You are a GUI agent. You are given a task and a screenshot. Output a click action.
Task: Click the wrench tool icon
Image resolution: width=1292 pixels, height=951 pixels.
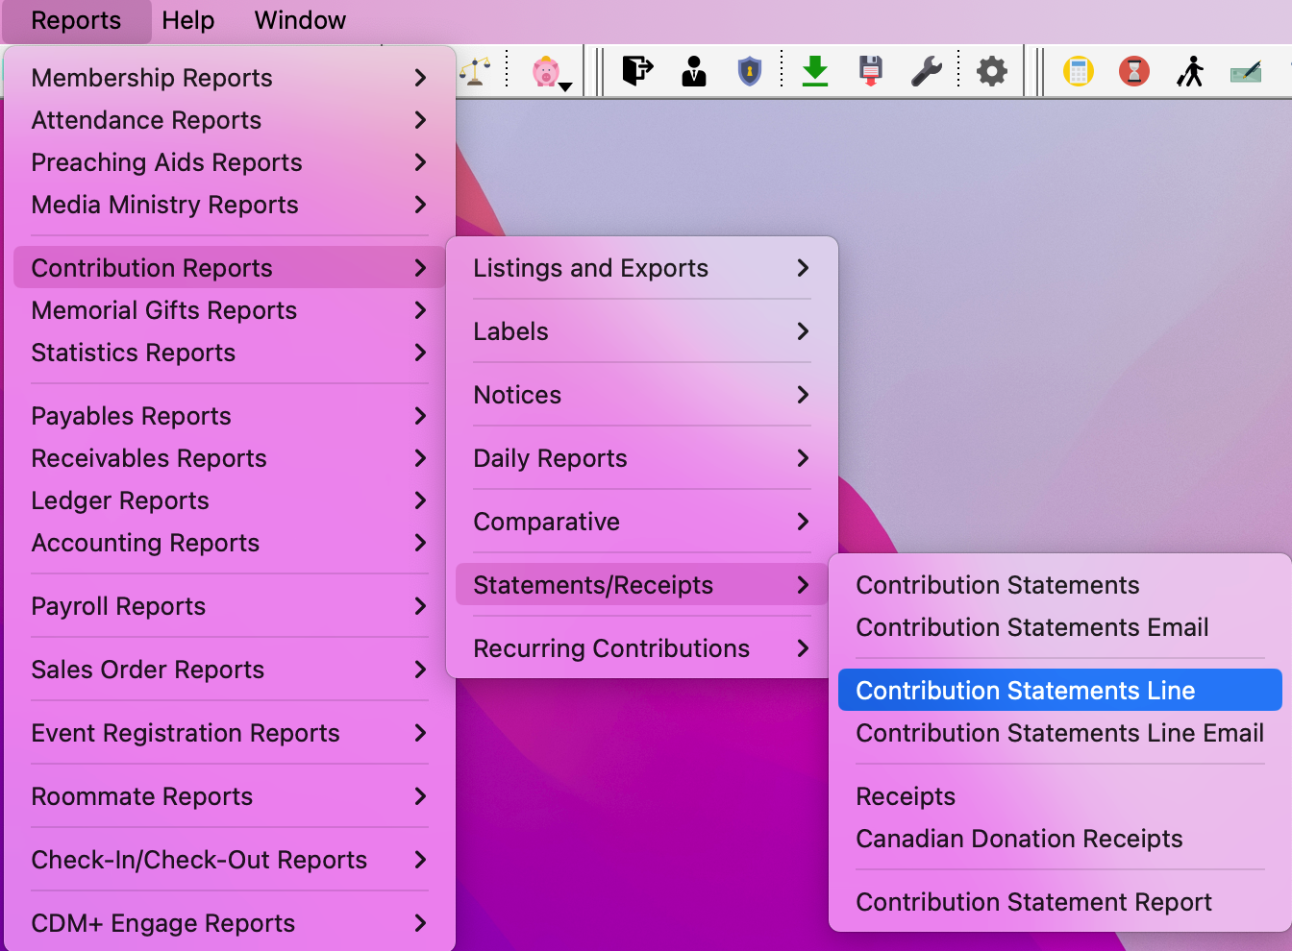coord(927,71)
